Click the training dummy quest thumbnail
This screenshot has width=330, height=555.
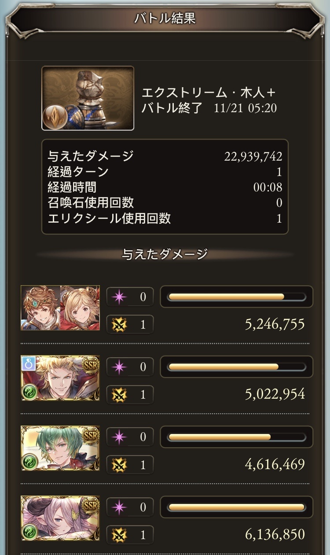pos(88,98)
